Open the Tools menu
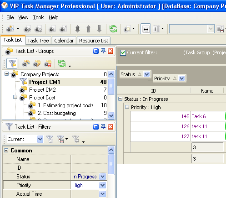Image resolution: width=226 pixels, height=198 pixels. pos(39,17)
